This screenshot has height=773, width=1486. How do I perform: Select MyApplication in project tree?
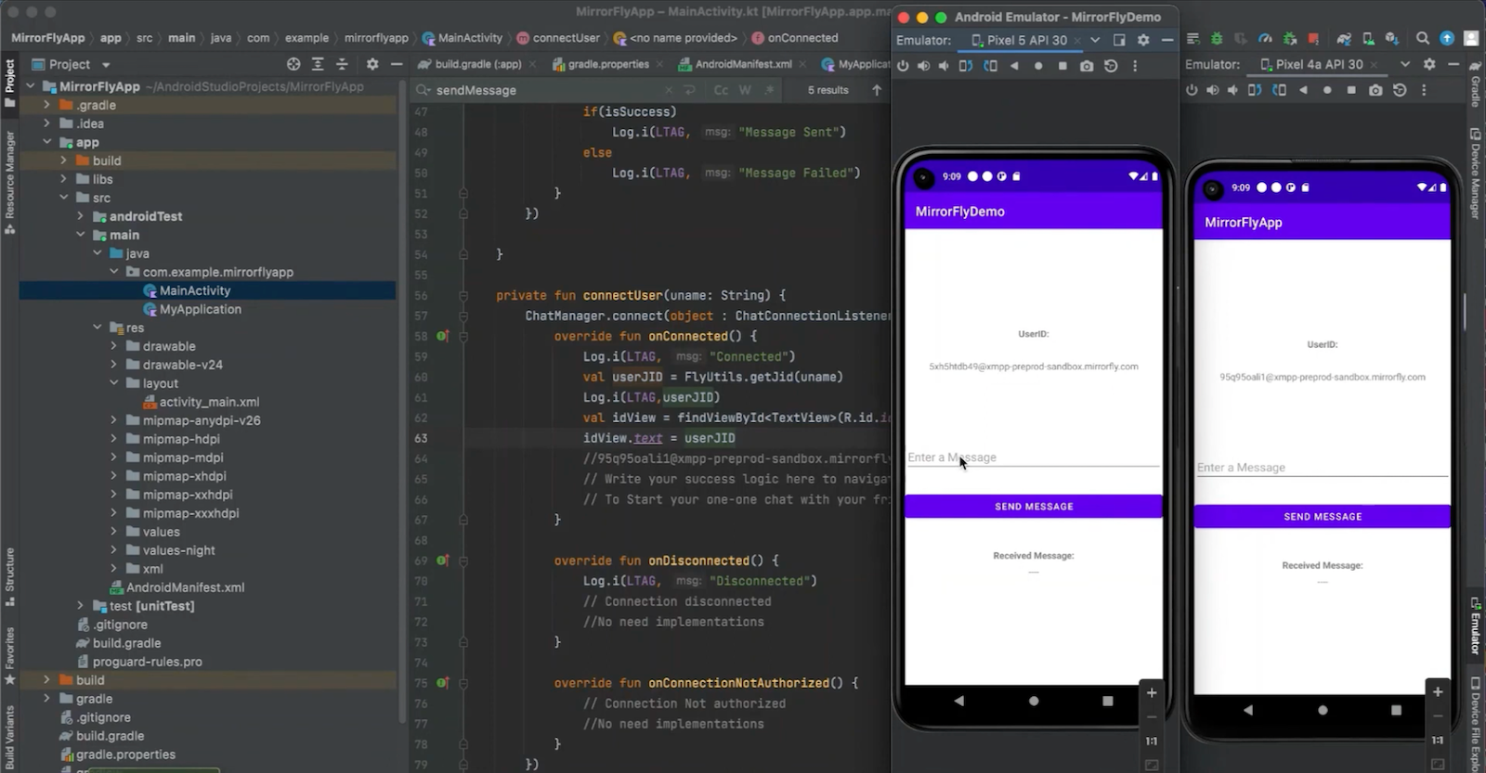(192, 309)
